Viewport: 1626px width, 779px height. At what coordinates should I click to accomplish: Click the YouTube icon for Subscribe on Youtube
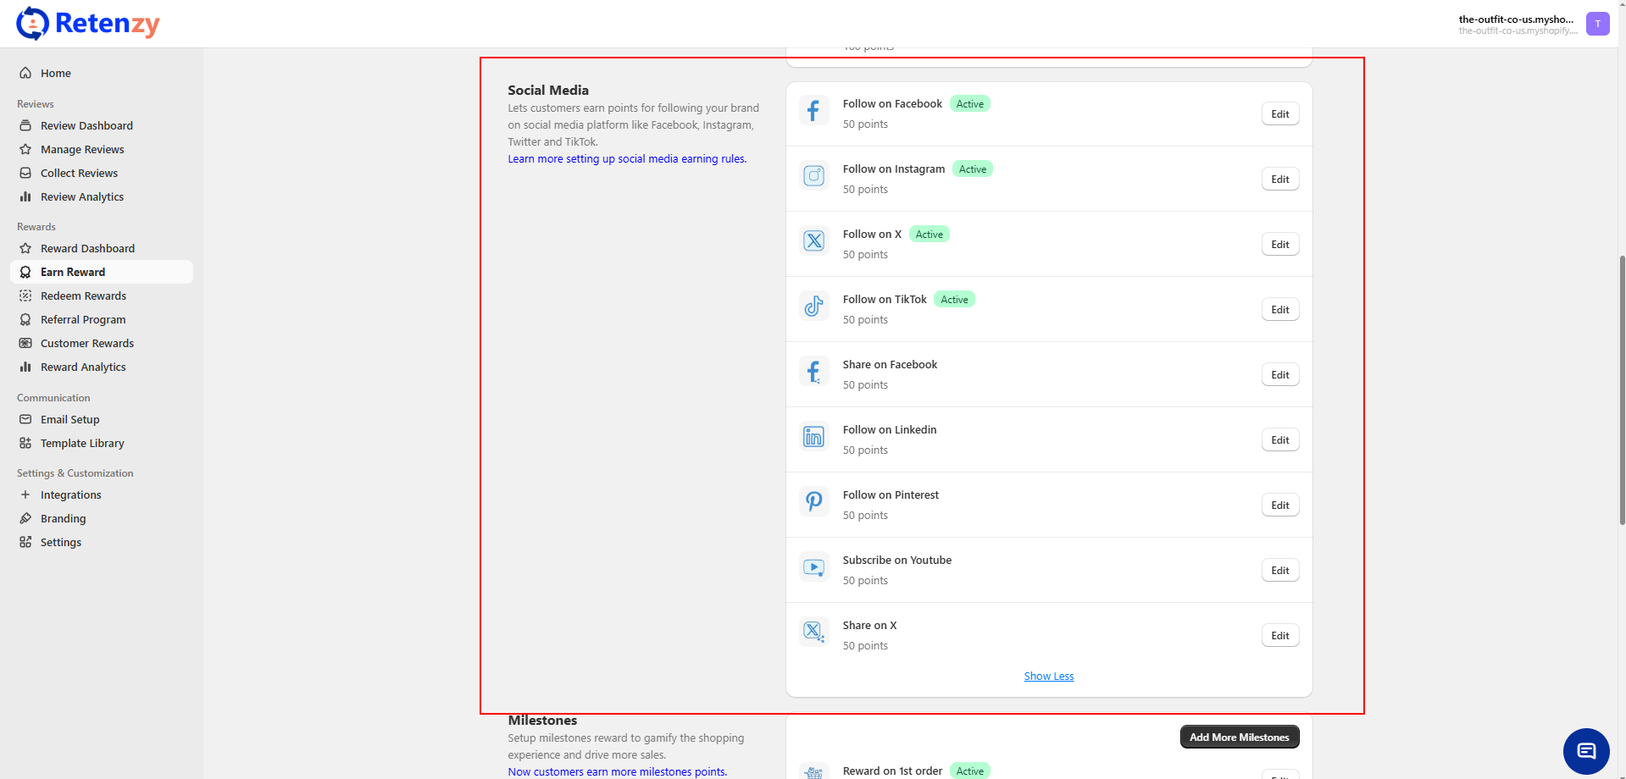[x=813, y=567]
